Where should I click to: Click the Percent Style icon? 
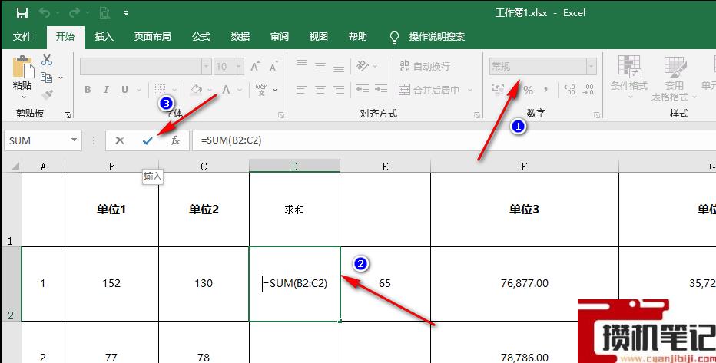[528, 90]
